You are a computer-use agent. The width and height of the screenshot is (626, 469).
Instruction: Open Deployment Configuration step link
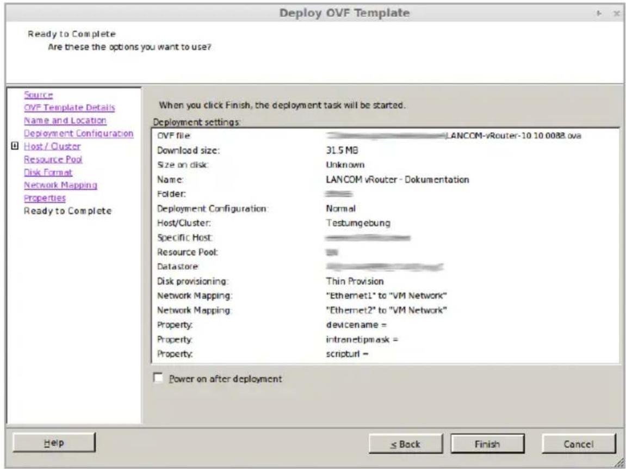point(79,133)
